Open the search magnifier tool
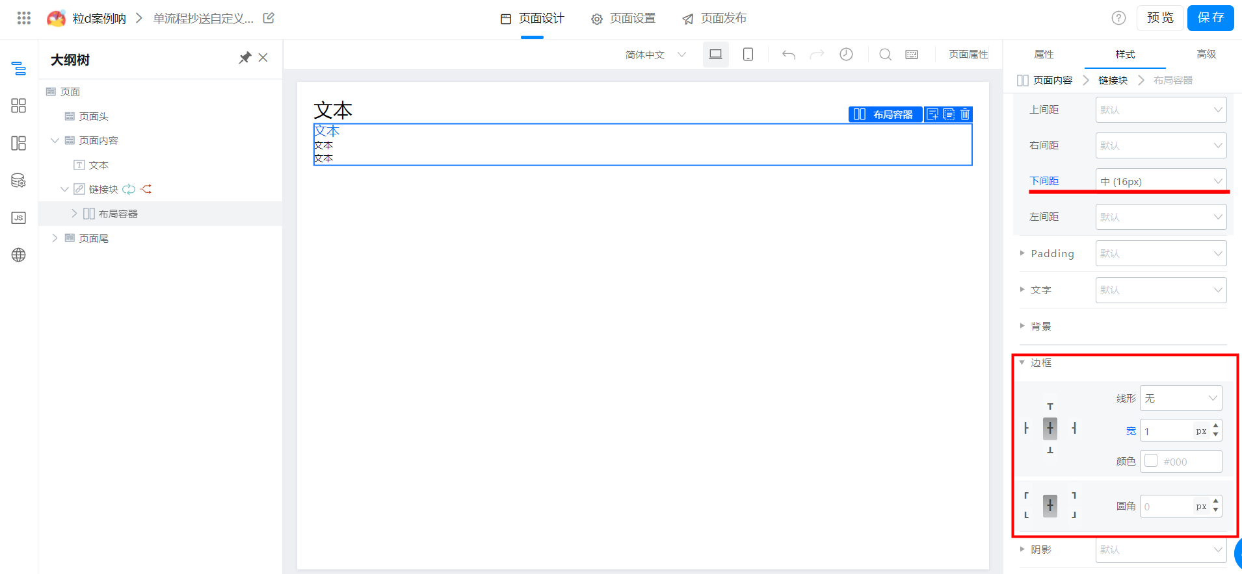The image size is (1242, 574). [886, 55]
